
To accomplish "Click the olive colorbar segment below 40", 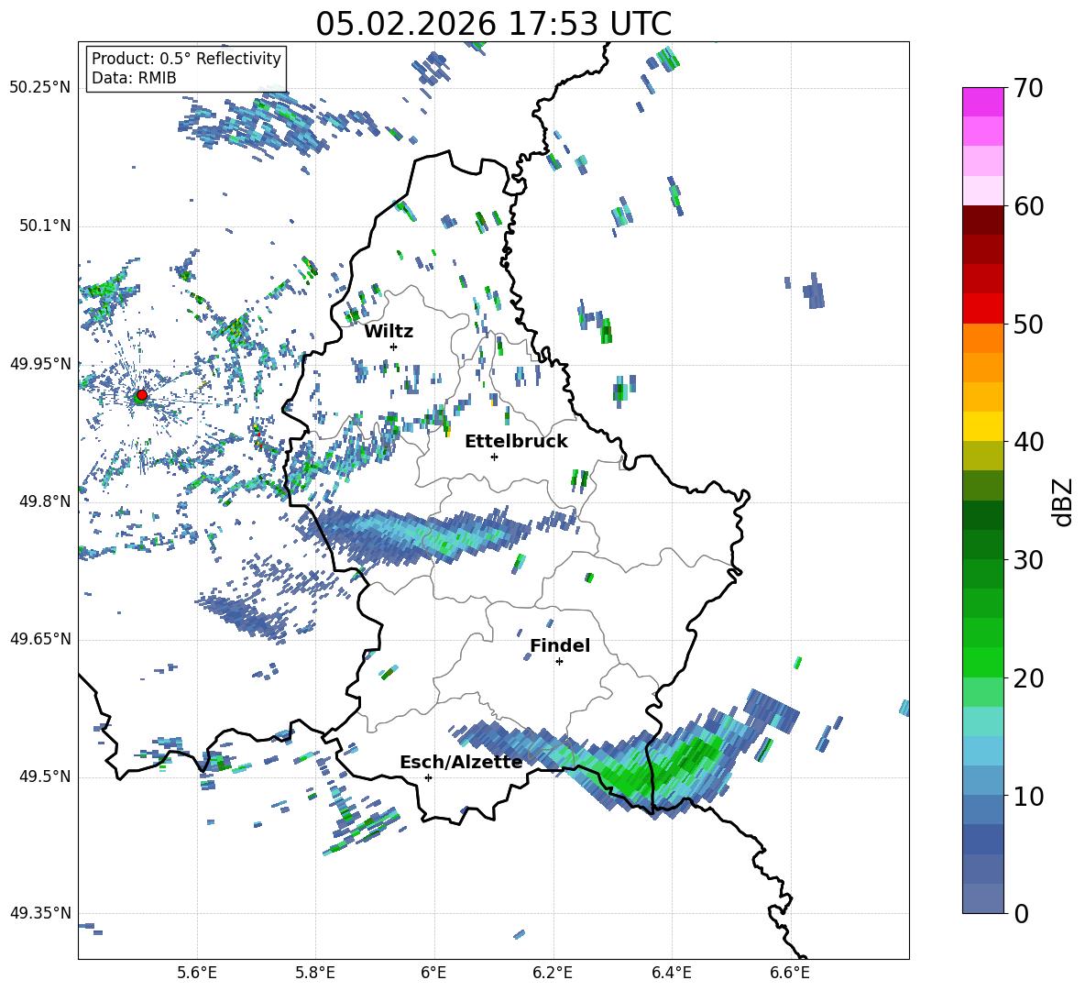I will 982,456.
